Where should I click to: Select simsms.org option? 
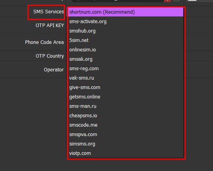point(126,144)
